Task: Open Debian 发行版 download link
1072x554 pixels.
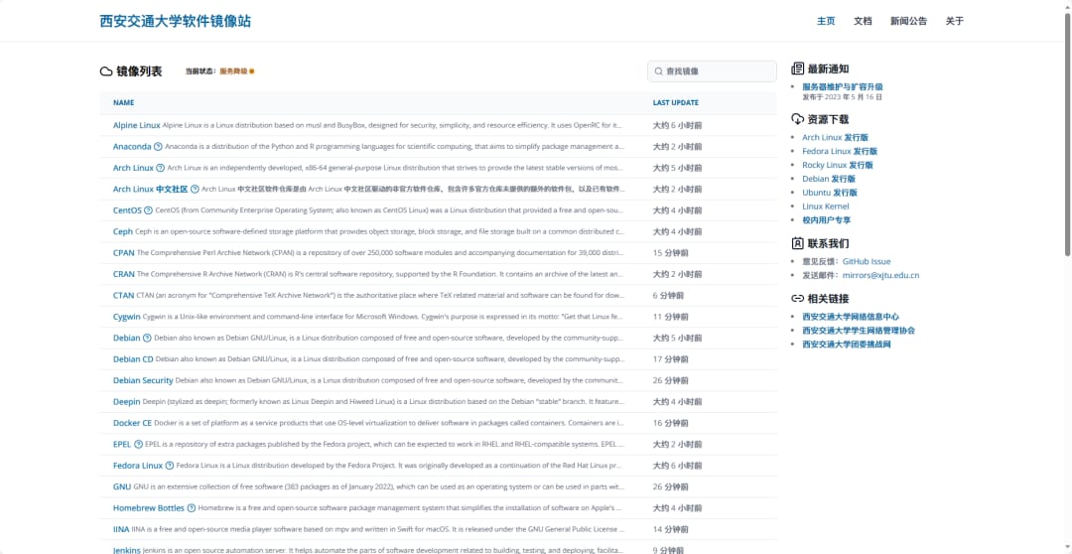Action: coord(829,179)
